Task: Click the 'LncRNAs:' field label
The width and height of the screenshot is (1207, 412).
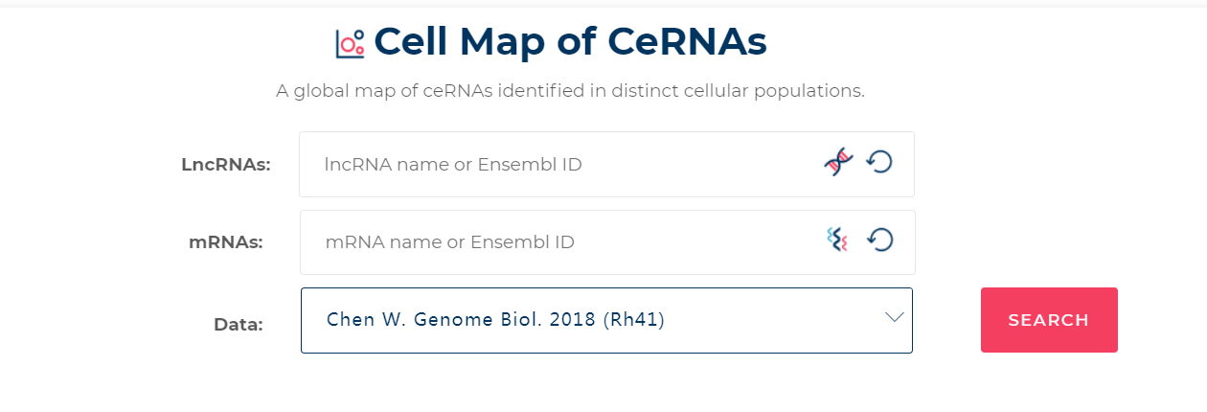Action: (x=226, y=165)
